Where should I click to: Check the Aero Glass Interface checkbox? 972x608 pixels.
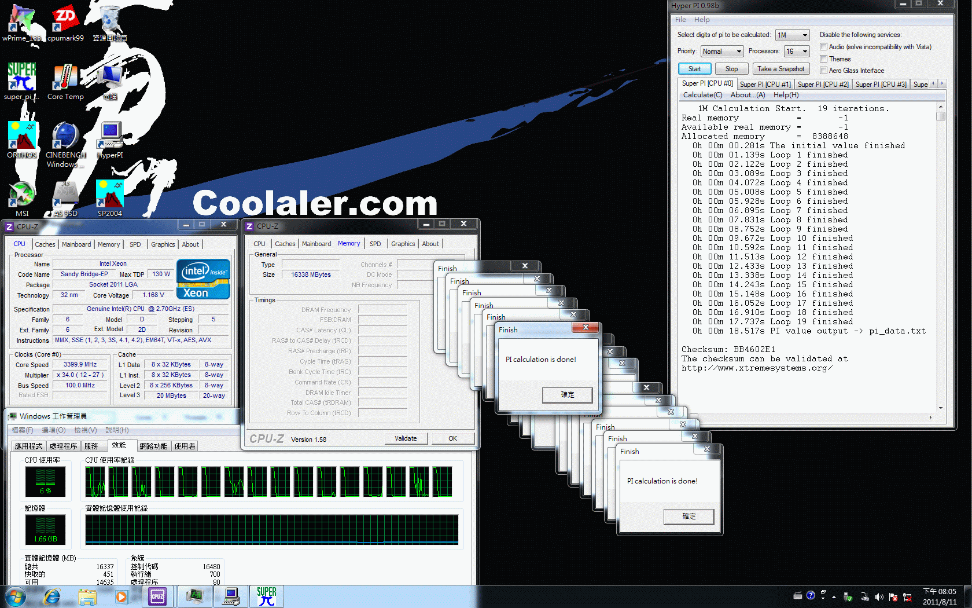(823, 71)
